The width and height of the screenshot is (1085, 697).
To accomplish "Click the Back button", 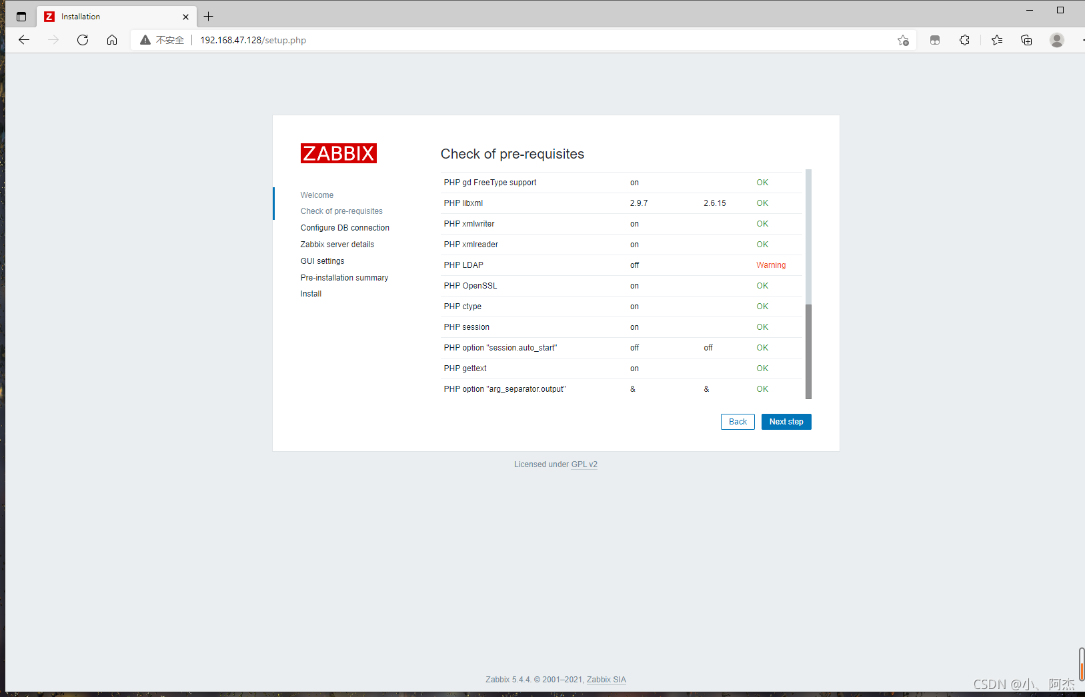I will pos(738,422).
